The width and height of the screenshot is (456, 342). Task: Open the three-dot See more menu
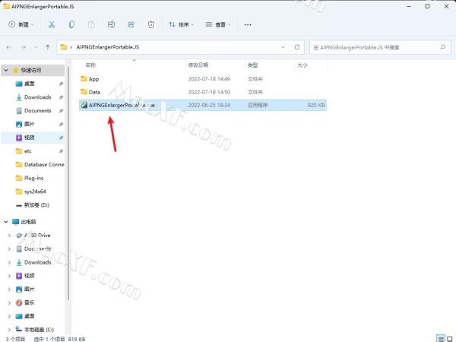248,25
